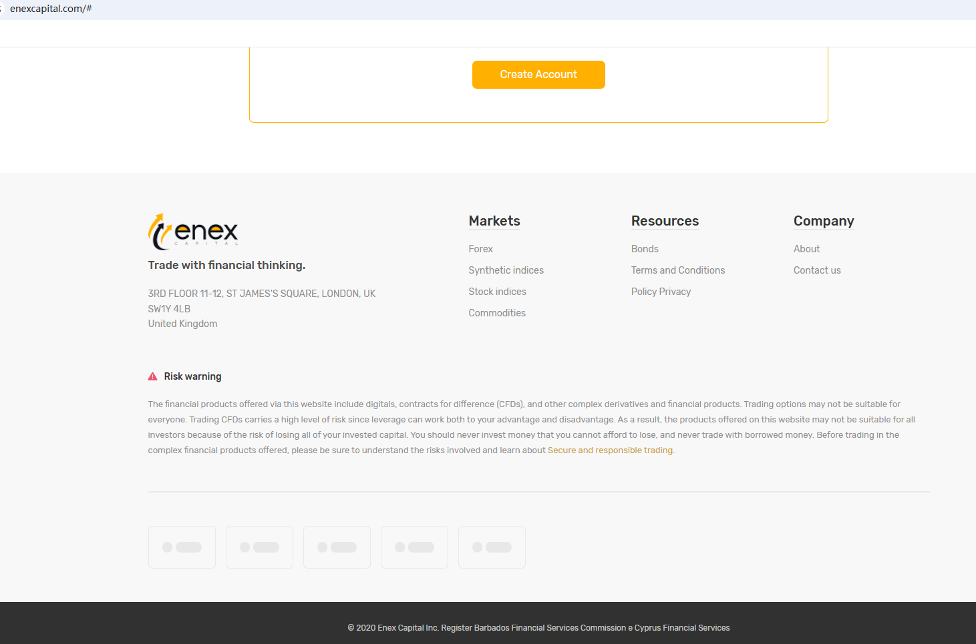
Task: Click the middle placeholder badge of five
Action: 337,547
